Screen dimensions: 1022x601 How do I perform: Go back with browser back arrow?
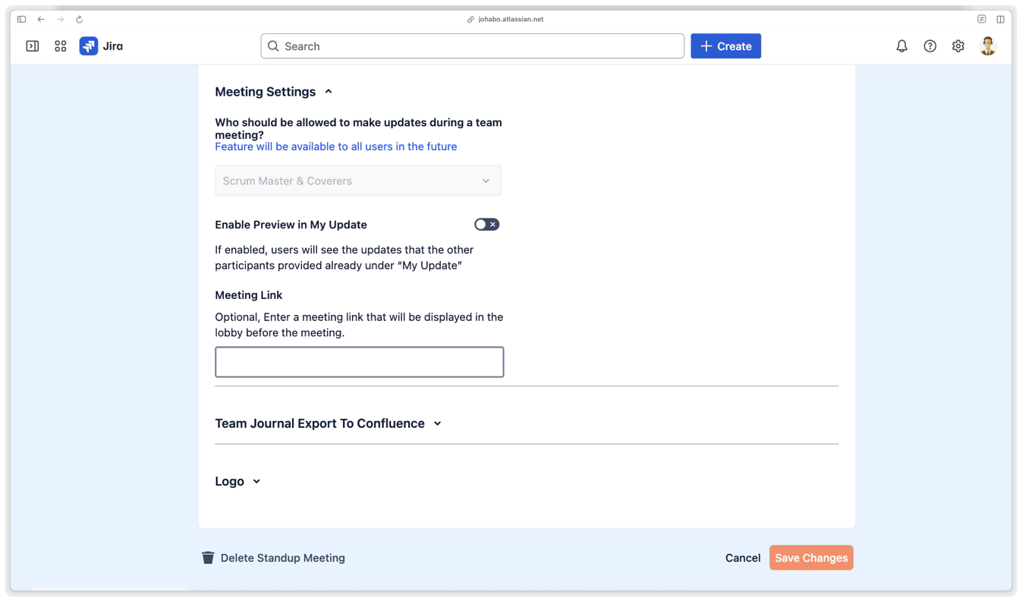pos(41,19)
